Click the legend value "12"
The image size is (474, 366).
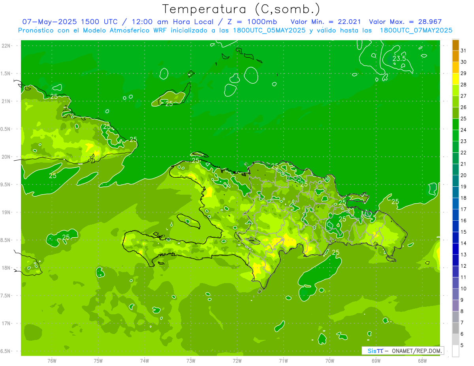point(463,266)
